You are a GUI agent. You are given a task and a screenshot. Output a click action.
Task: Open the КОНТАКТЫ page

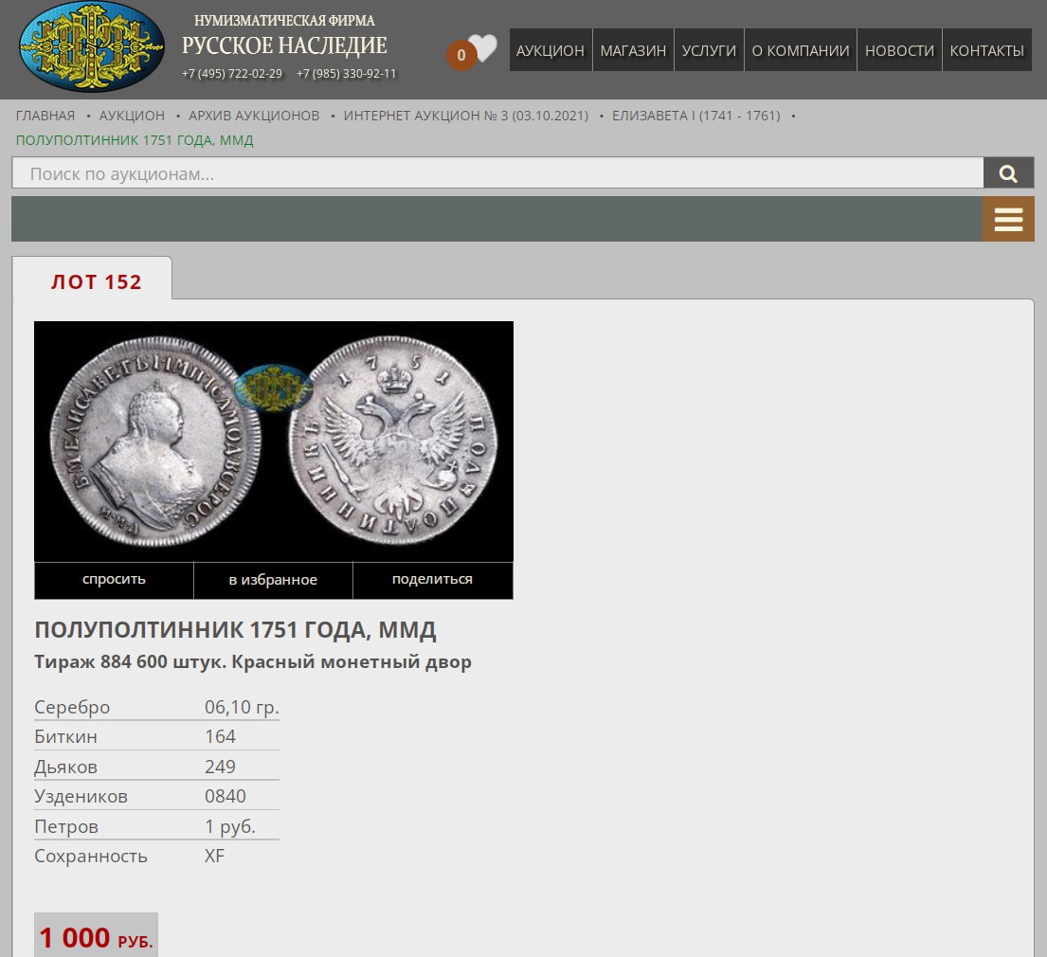click(986, 50)
